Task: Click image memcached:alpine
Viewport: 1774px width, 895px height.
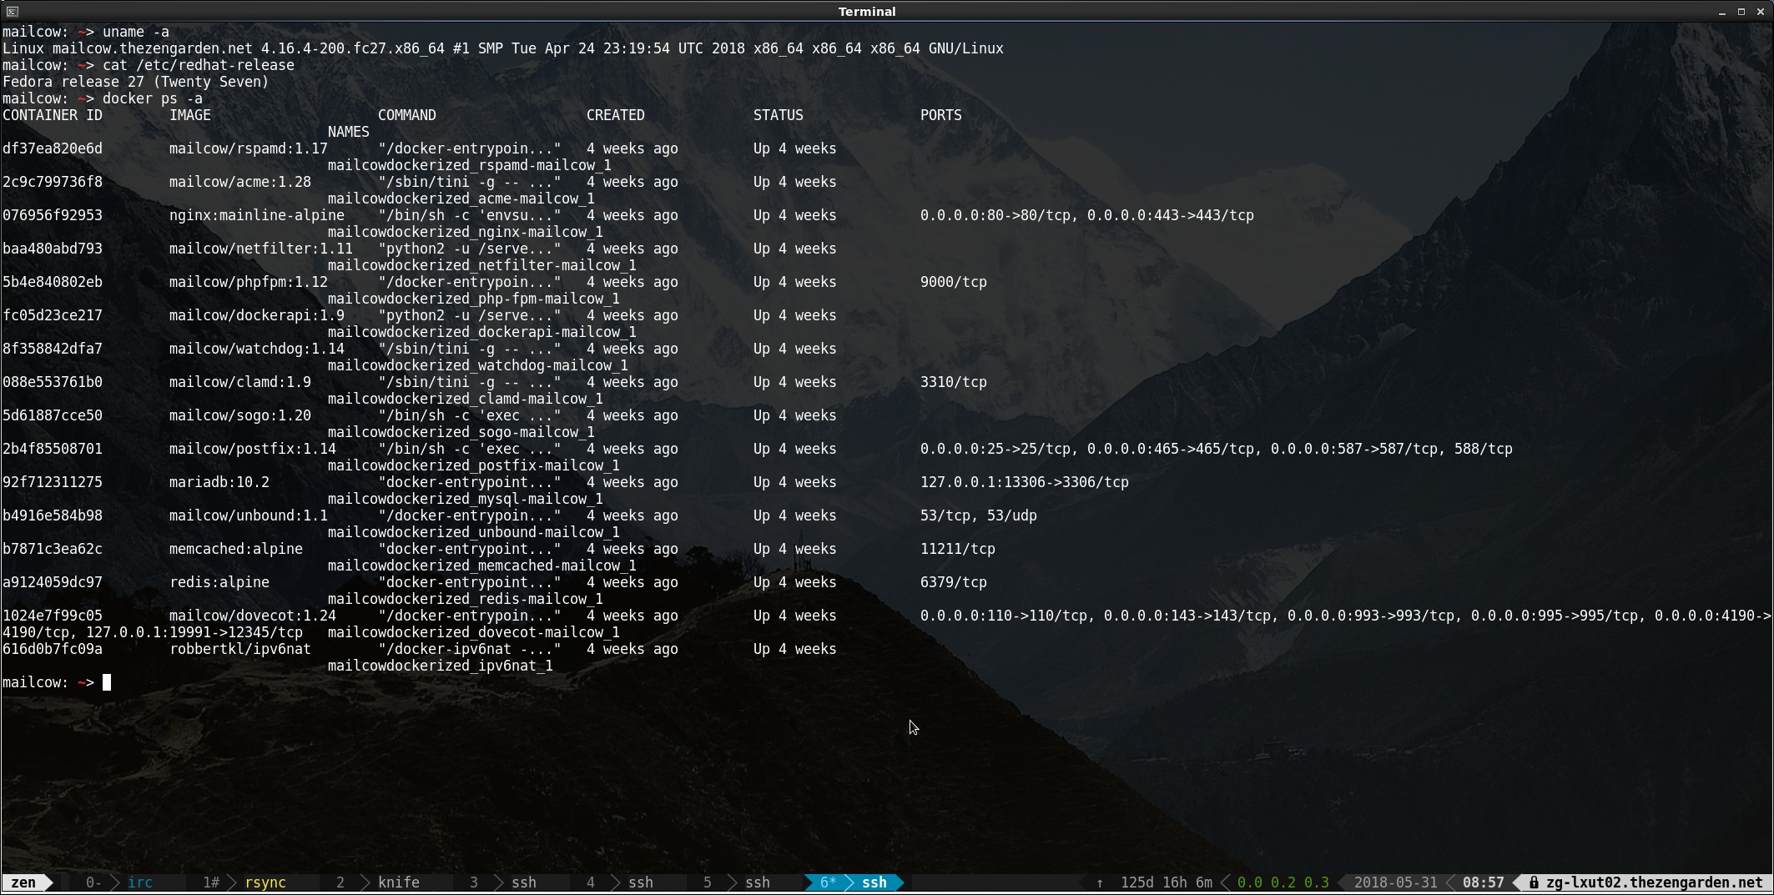Action: coord(236,549)
